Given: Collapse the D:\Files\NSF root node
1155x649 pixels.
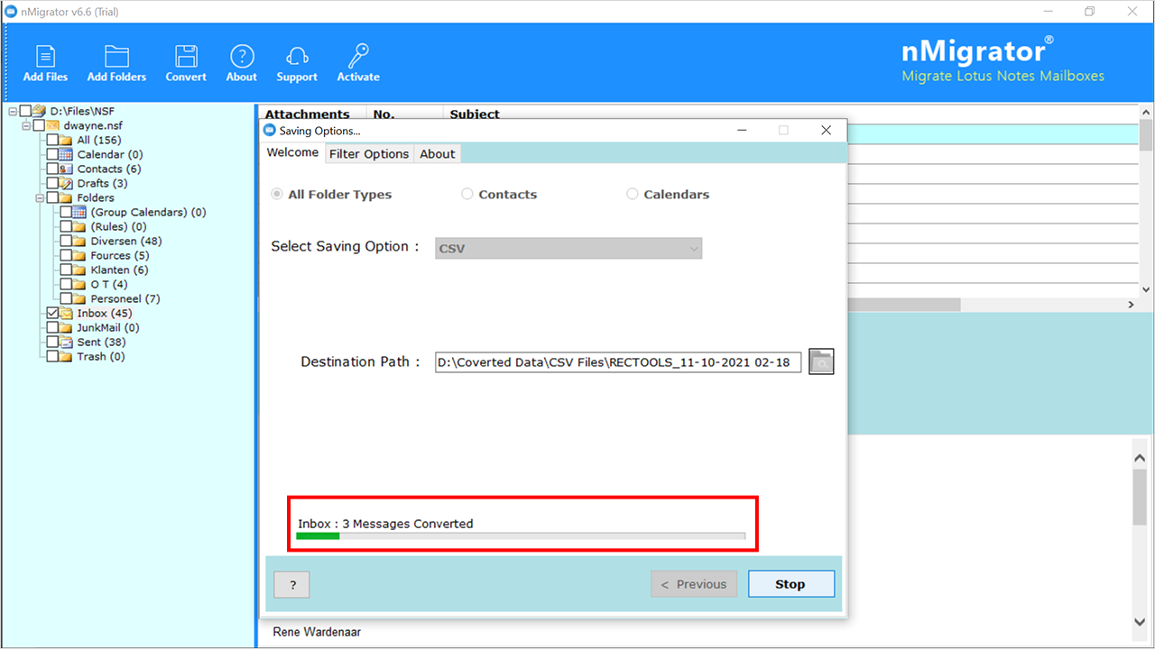Looking at the screenshot, I should (13, 112).
